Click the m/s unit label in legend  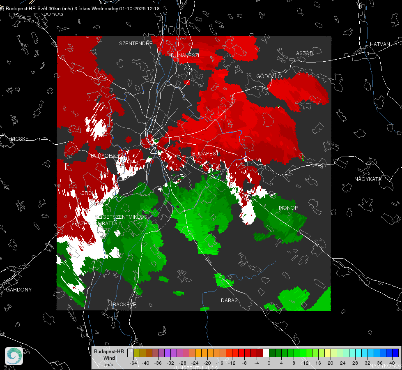[x=109, y=365]
